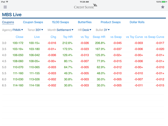The height and width of the screenshot is (126, 168).
Task: Tap the favorite star icon
Action: coord(163,7)
